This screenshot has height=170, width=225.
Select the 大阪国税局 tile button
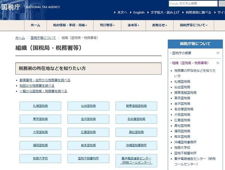40,132
